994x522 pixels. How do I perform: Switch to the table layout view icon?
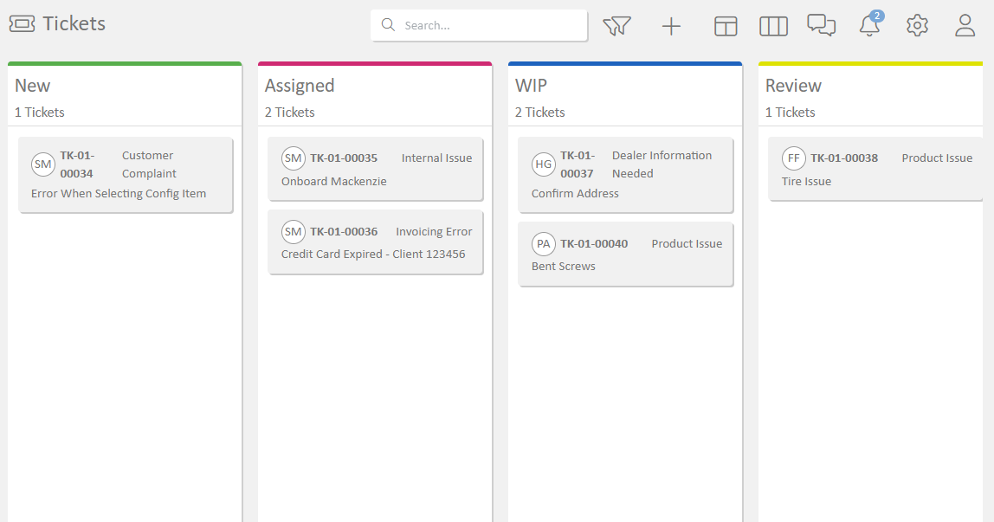pyautogui.click(x=726, y=26)
